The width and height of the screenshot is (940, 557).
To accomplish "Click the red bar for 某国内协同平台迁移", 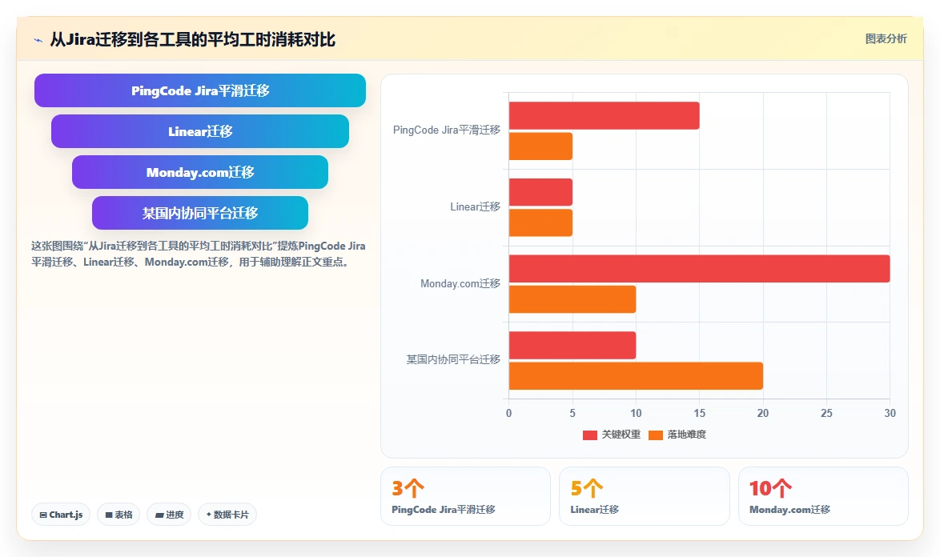I will tap(572, 345).
